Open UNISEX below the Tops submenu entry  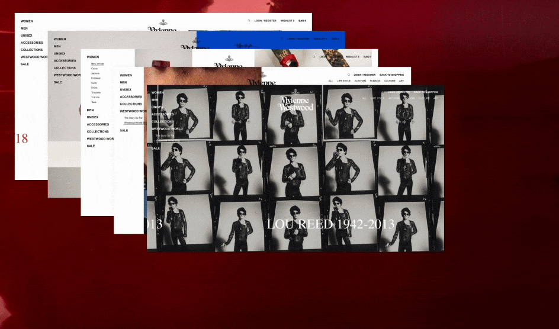(93, 117)
